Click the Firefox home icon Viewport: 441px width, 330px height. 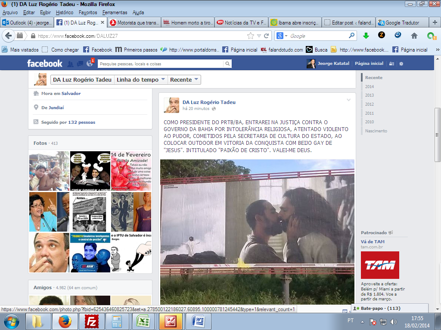414,36
